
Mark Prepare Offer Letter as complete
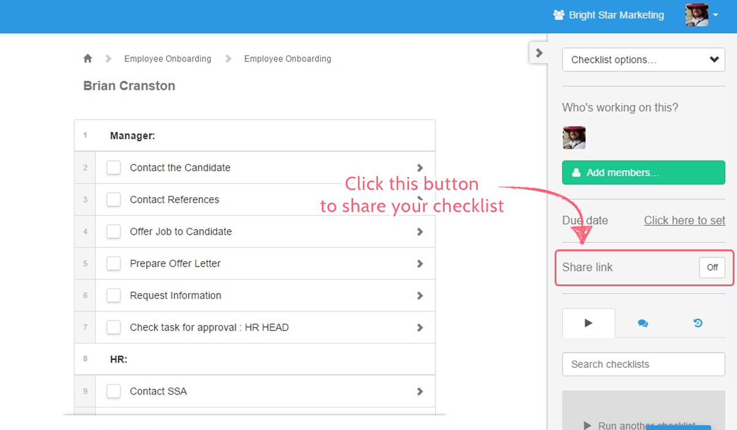114,264
